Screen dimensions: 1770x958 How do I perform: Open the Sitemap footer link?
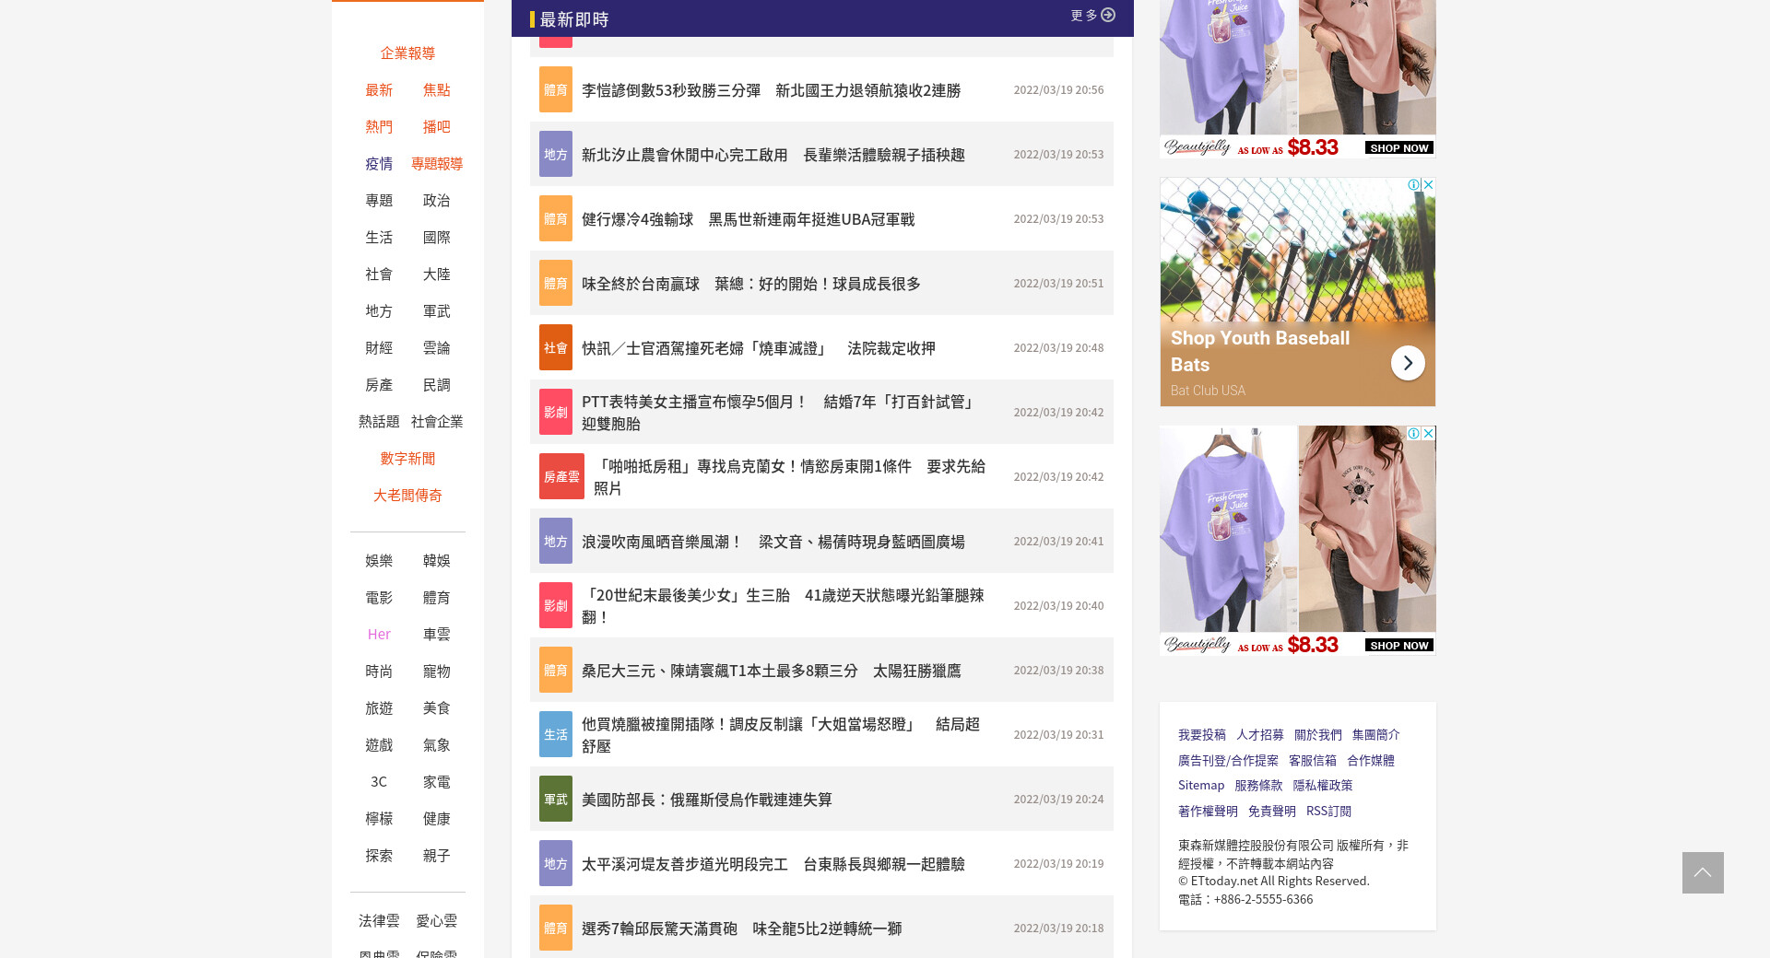click(x=1200, y=786)
